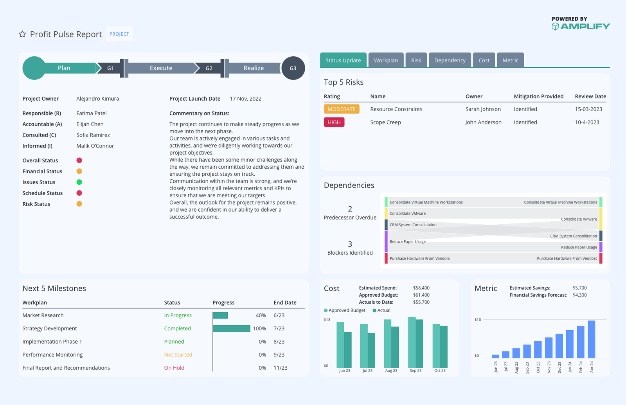The image size is (626, 405).
Task: Click the favorite star icon beside report title
Action: pyautogui.click(x=22, y=34)
